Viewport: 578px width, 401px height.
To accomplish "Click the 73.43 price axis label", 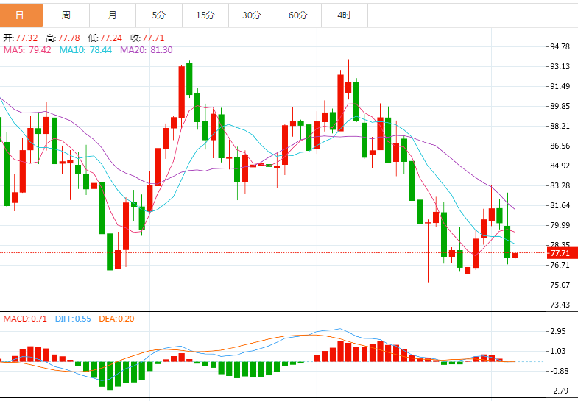I will click(x=560, y=305).
